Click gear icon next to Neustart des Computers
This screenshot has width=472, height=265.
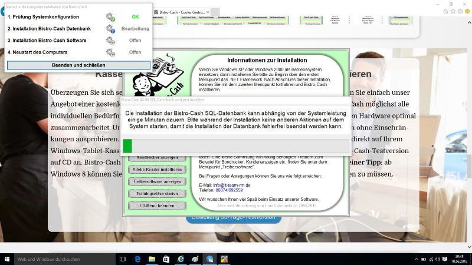click(x=110, y=52)
